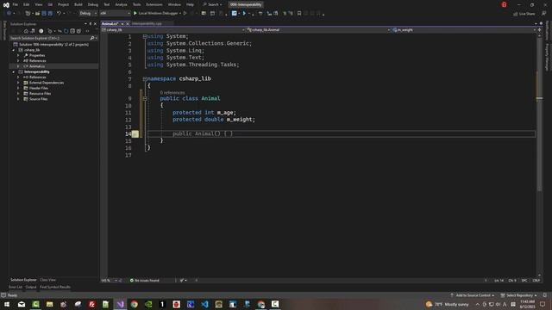Click the CRLF line ending indicator
This screenshot has width=552, height=310.
[x=536, y=280]
